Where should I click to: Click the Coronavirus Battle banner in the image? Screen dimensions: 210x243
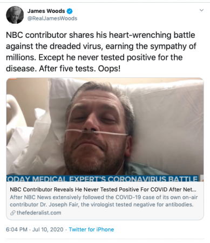(x=102, y=178)
